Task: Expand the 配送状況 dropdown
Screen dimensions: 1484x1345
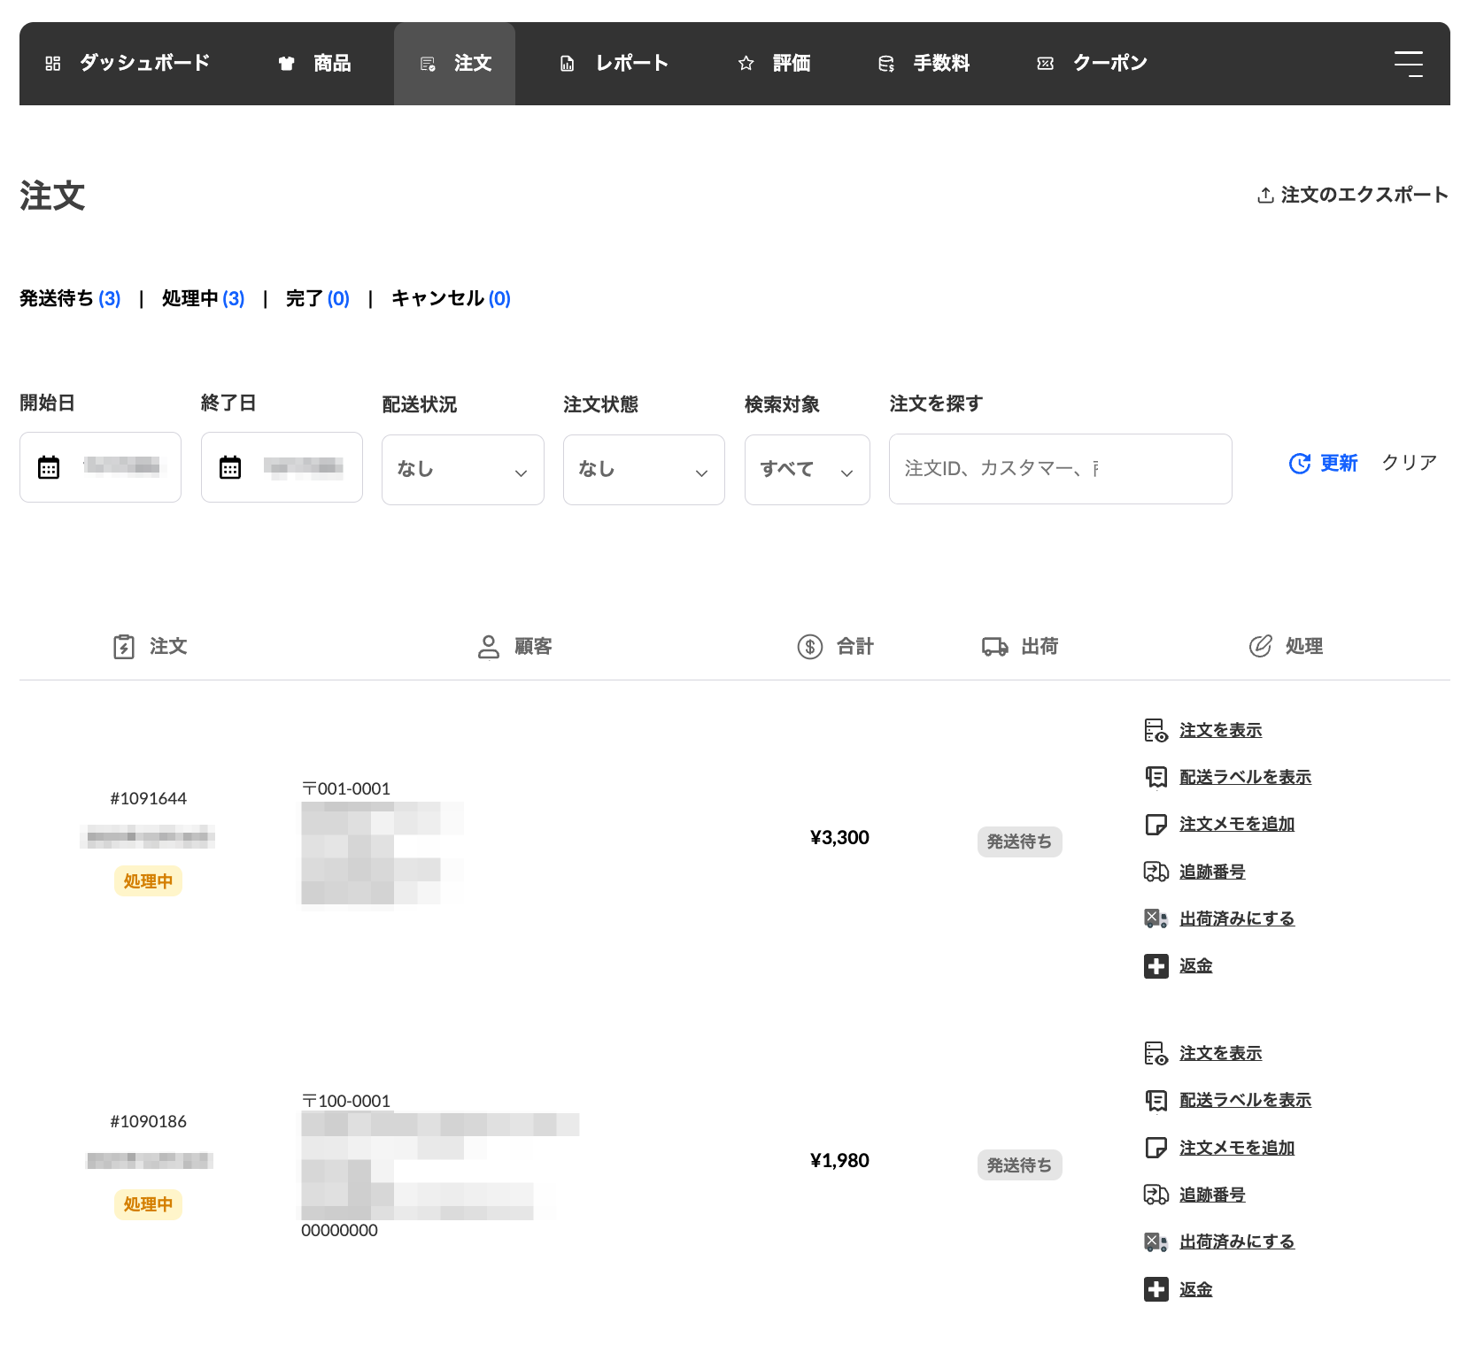Action: coord(462,470)
